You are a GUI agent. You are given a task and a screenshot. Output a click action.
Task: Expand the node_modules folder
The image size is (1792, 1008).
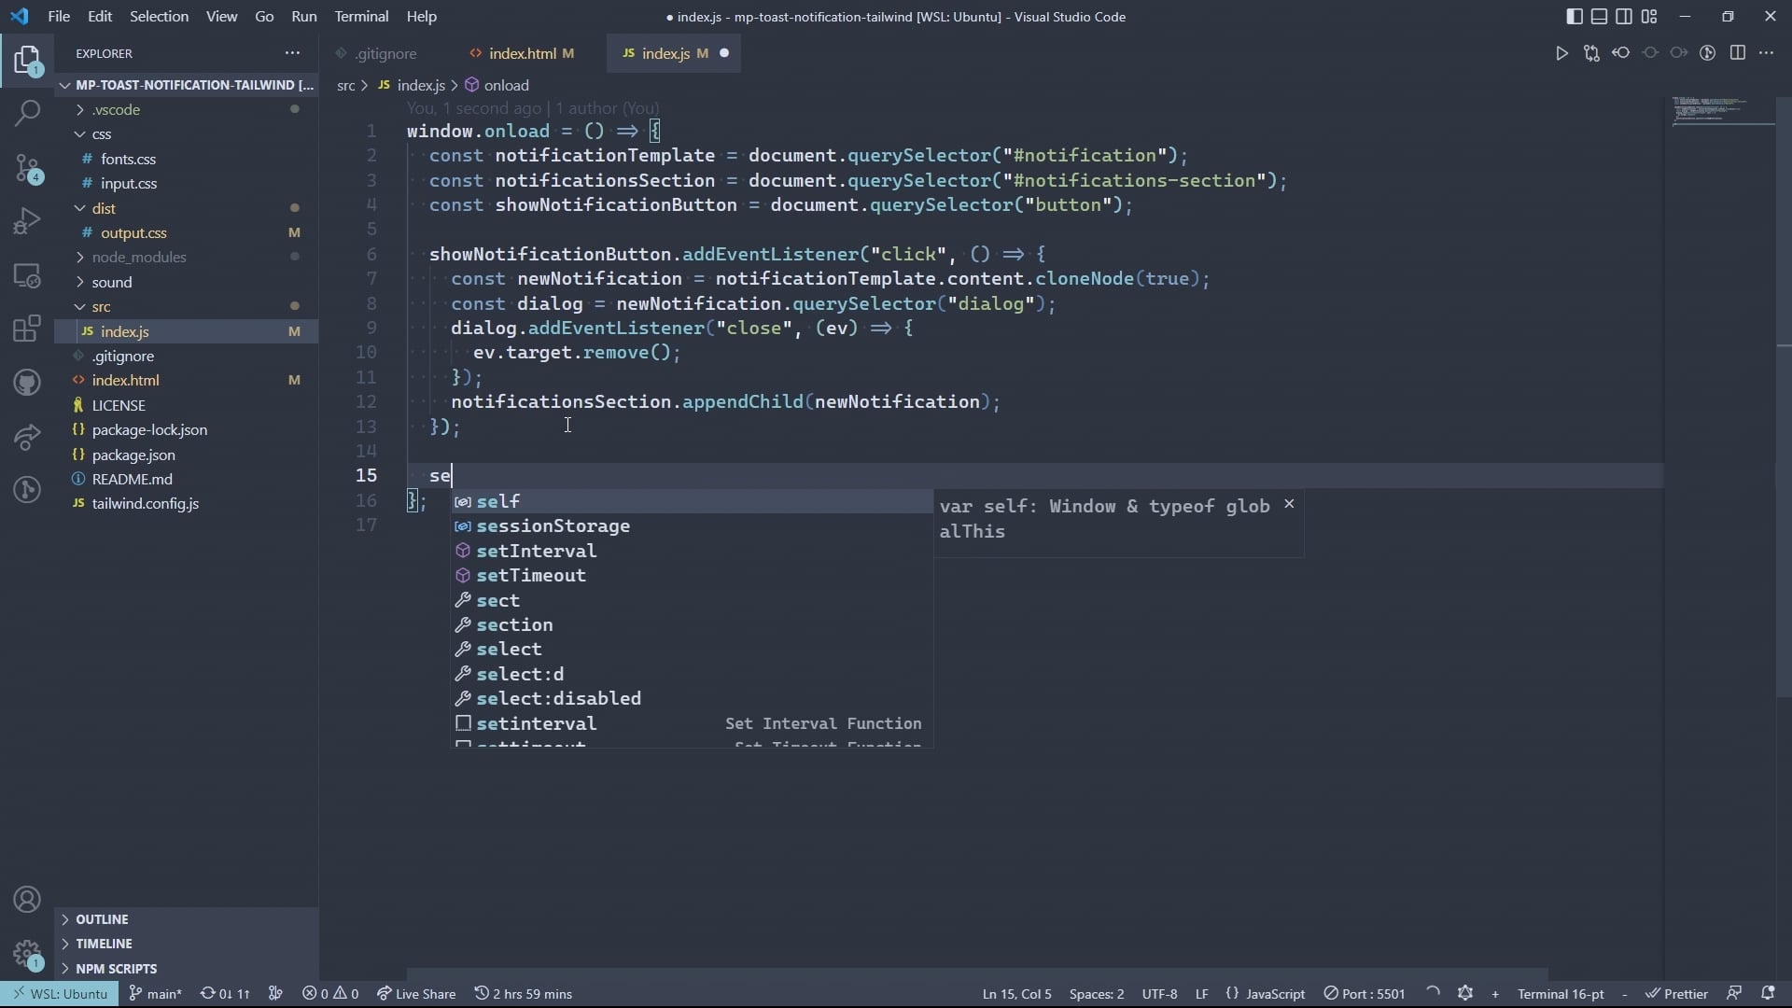138,257
